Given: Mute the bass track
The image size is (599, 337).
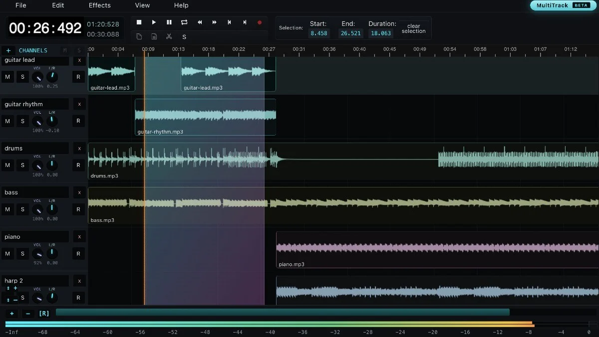Looking at the screenshot, I should point(7,209).
